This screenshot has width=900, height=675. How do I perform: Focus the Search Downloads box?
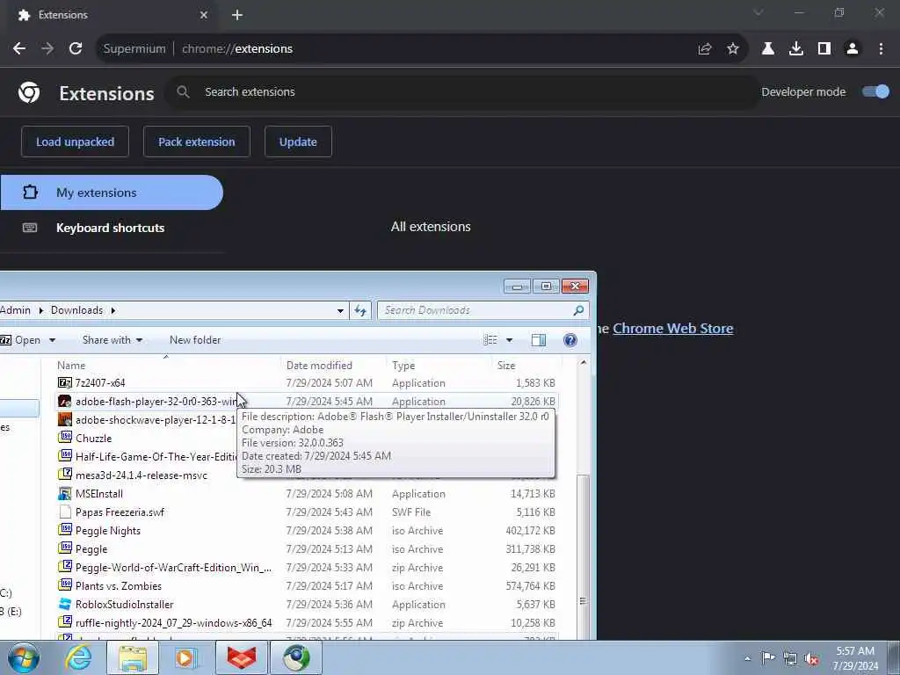483,310
